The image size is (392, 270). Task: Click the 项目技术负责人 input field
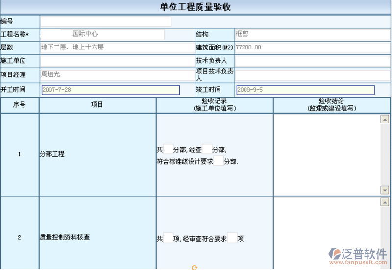tap(312, 74)
